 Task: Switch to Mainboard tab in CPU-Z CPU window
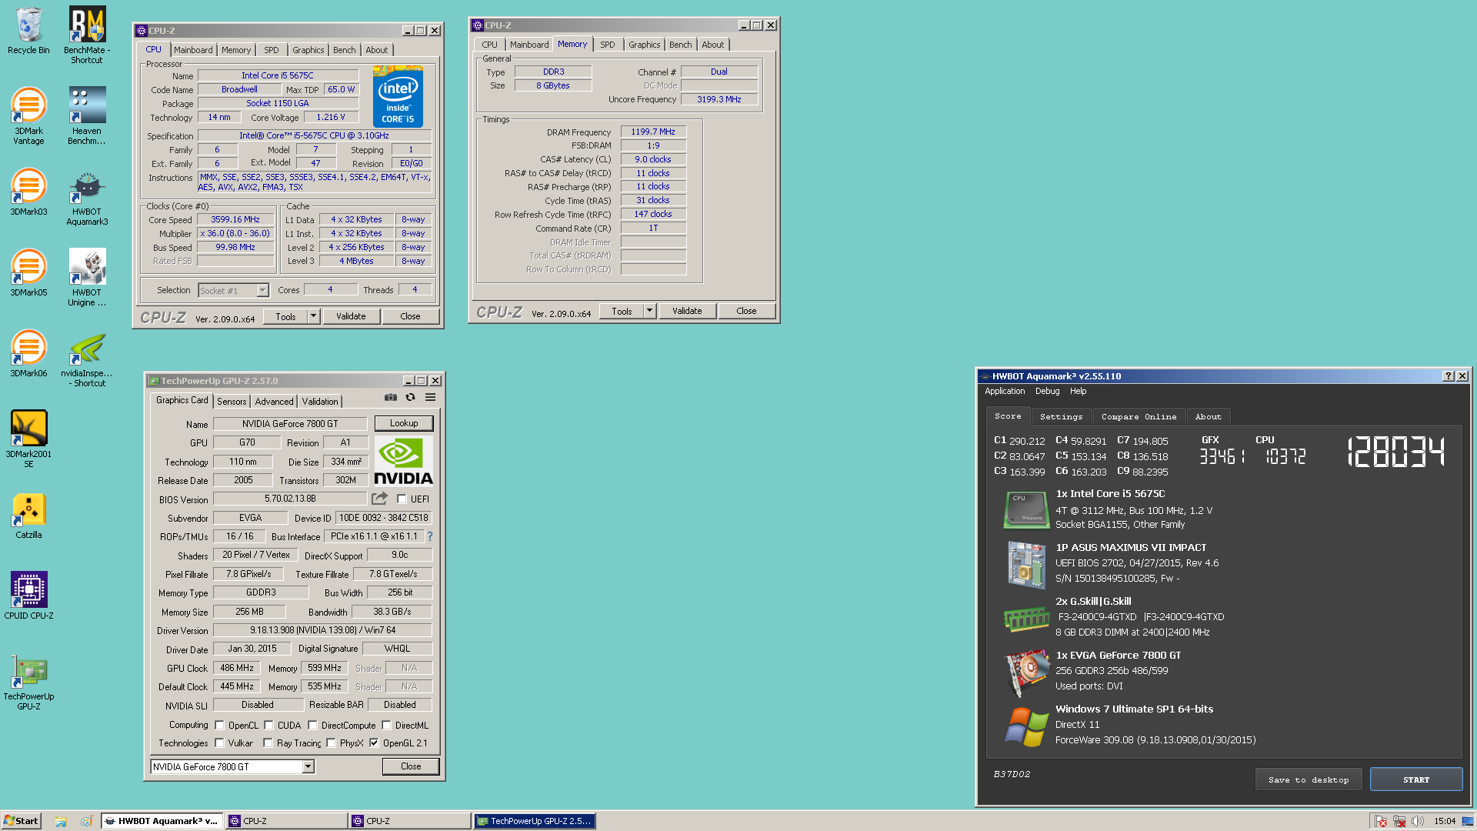click(193, 50)
